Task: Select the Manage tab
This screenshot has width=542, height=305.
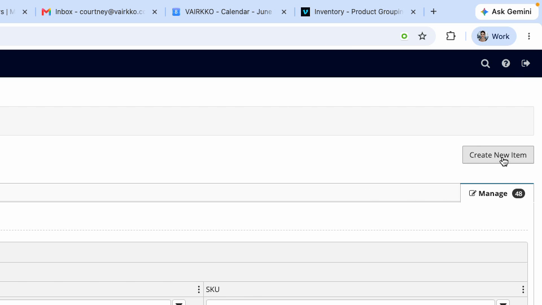Action: (x=497, y=193)
